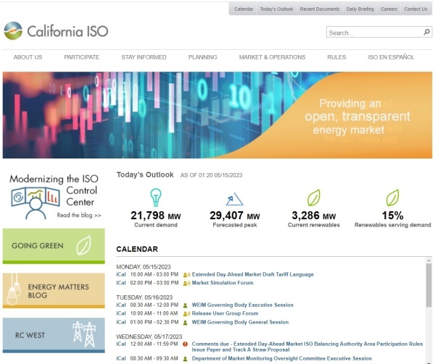This screenshot has height=364, width=435.
Task: Click the search magnifier icon
Action: [x=426, y=32]
